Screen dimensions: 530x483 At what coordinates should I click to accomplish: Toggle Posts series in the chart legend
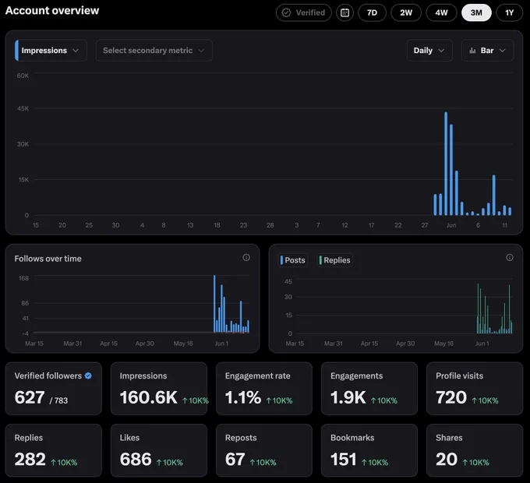pos(293,260)
